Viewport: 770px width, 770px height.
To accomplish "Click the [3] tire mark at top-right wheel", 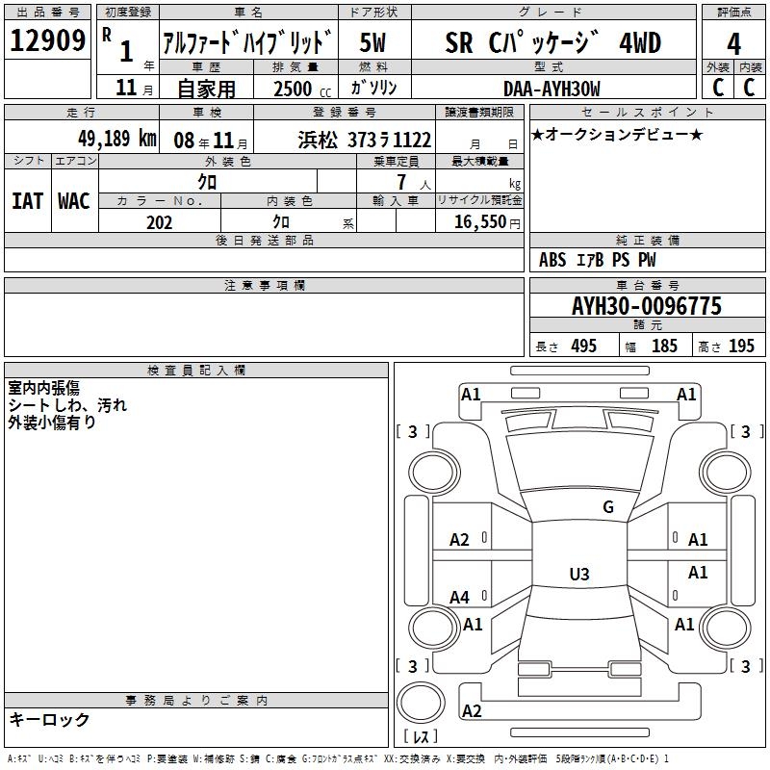I will [746, 431].
